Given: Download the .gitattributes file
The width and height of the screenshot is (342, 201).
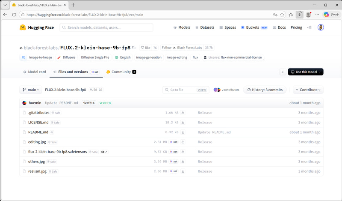Looking at the screenshot, I should pos(183,113).
